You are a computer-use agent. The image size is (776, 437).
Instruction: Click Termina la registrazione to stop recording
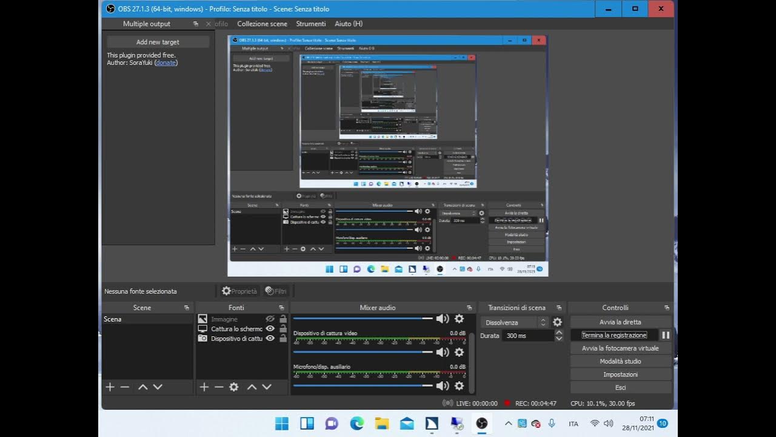click(614, 335)
